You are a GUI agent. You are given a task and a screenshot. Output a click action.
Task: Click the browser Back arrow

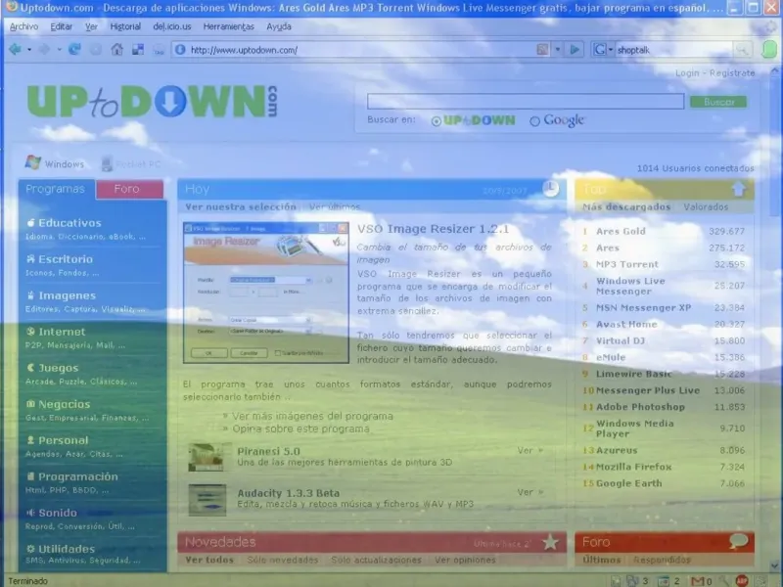point(15,50)
